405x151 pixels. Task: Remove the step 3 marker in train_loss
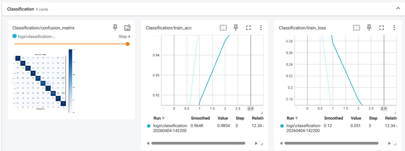385,109
